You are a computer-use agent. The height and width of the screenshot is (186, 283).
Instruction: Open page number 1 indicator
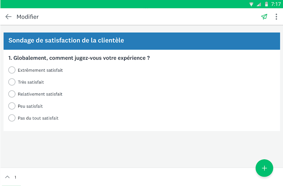click(x=15, y=177)
